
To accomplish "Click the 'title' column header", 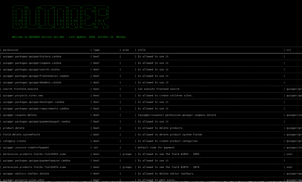I will (x=141, y=50).
